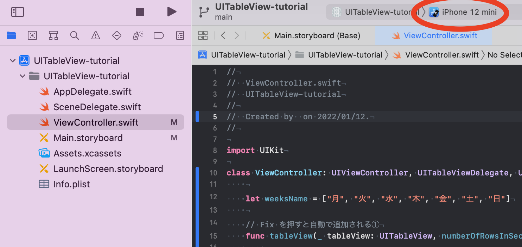Open the iPhone 12 mini device selector
522x247 pixels.
pyautogui.click(x=463, y=12)
